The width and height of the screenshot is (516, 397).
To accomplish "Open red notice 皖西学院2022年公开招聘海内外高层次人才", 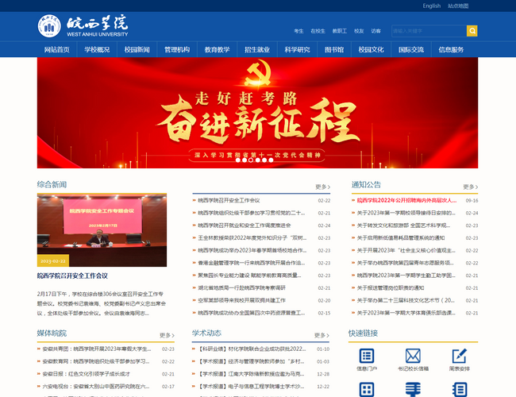I will click(x=406, y=200).
